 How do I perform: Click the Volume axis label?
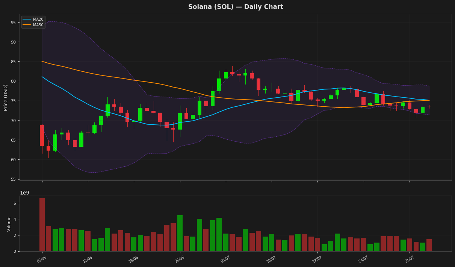[x=9, y=224]
